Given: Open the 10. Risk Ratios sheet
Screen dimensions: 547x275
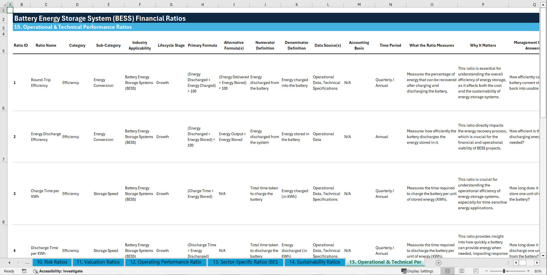Looking at the screenshot, I should point(52,262).
